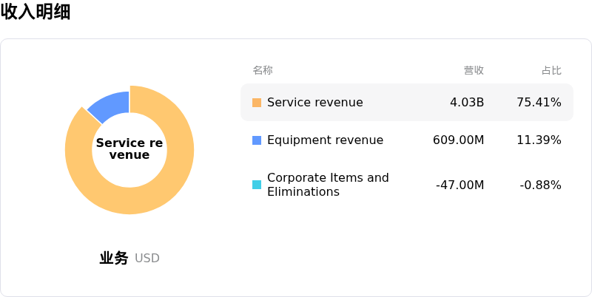Click the 4.03B revenue value

point(467,103)
